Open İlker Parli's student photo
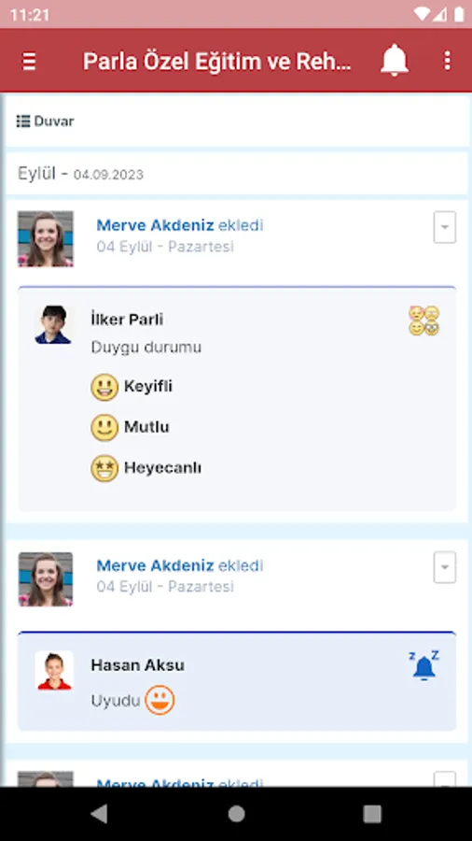Viewport: 472px width, 841px height. pyautogui.click(x=53, y=324)
